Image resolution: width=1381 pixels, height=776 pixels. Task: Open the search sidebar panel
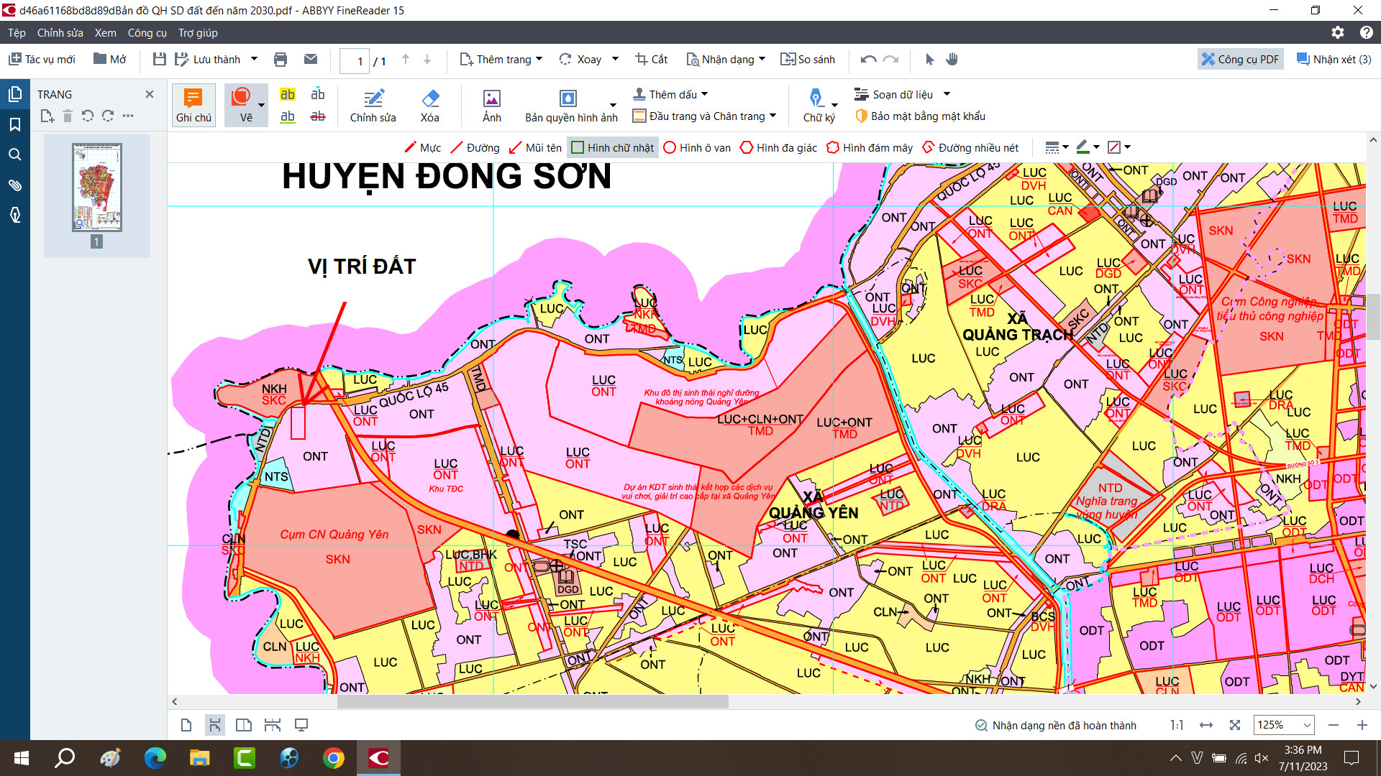coord(14,155)
